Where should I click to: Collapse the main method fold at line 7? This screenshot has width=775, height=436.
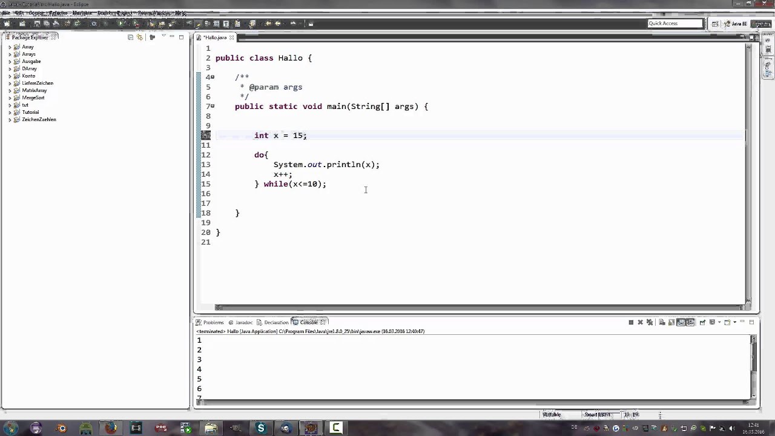(213, 106)
